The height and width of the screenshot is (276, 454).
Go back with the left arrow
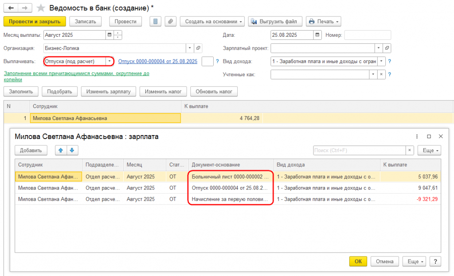pos(11,8)
